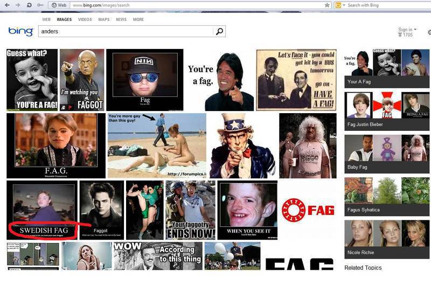Reload the page with the refresh icon

pyautogui.click(x=29, y=5)
